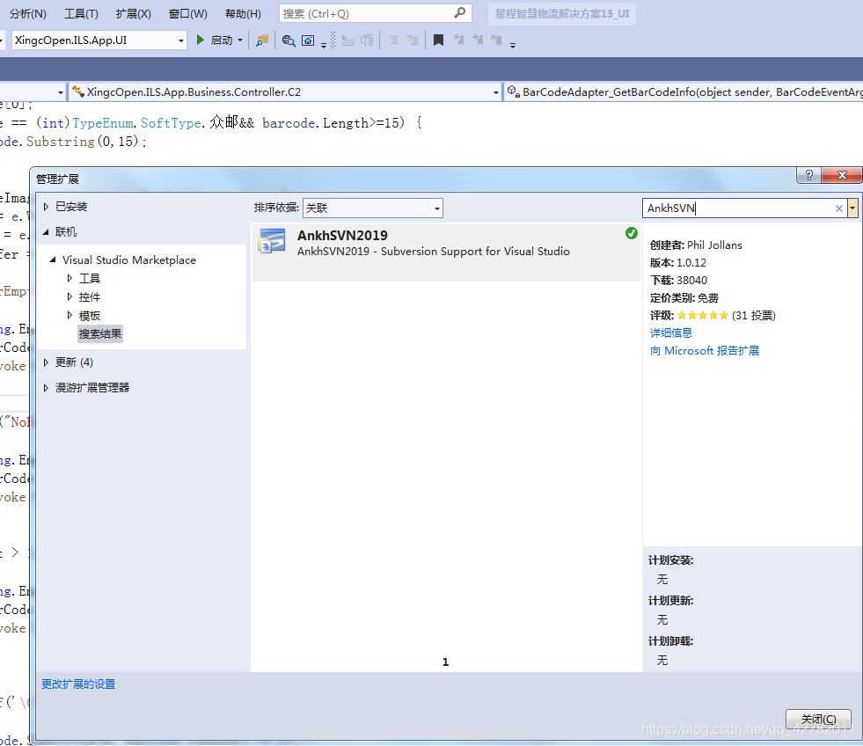Click page number 1 in results
The height and width of the screenshot is (746, 863).
pos(445,662)
